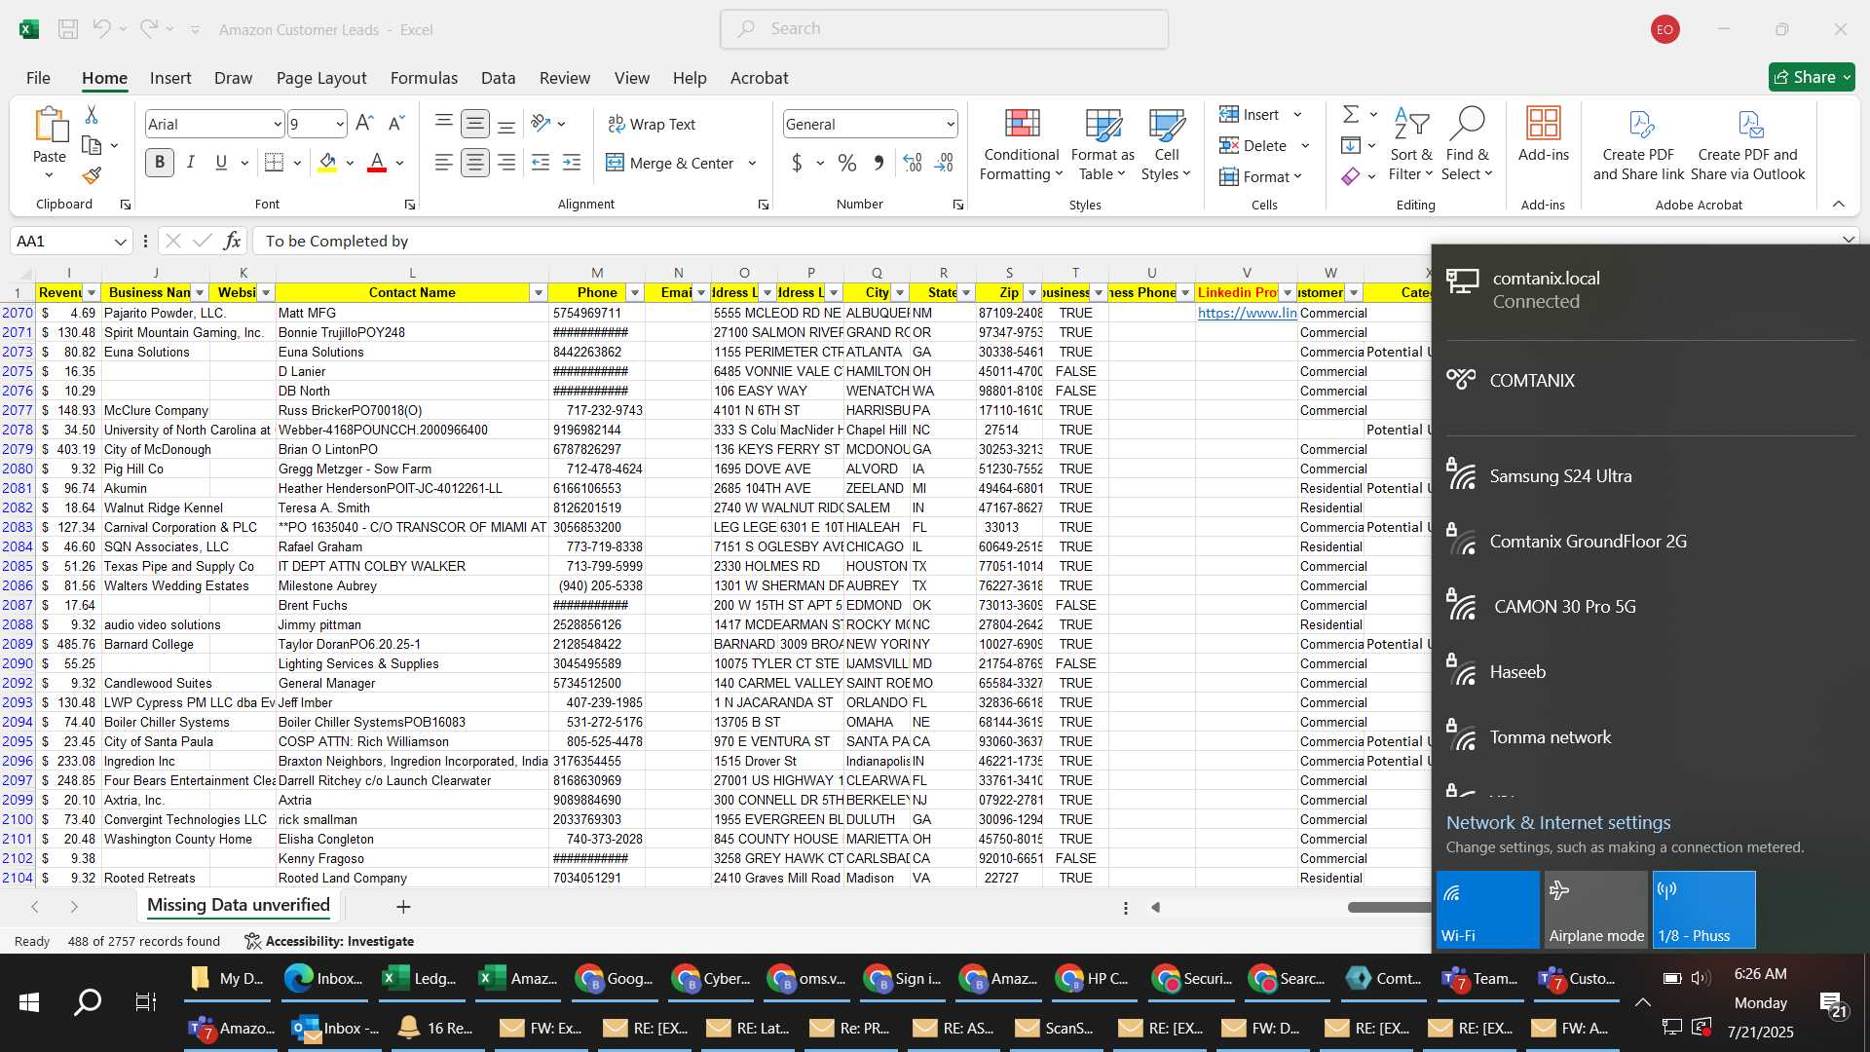Open the Conditional Formatting dropdown
This screenshot has width=1870, height=1052.
1022,144
